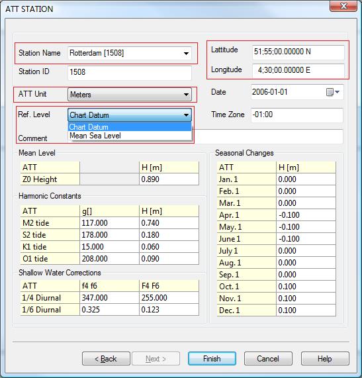Go Back to previous step
Image resolution: width=362 pixels, height=378 pixels.
pos(106,359)
